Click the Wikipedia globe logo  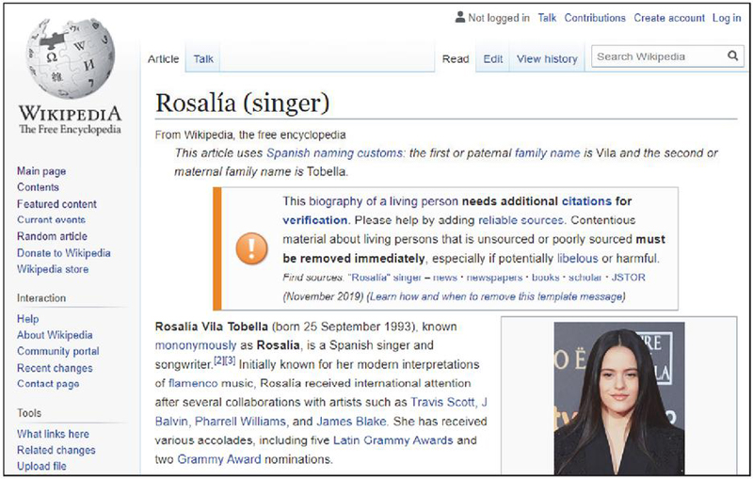point(70,58)
